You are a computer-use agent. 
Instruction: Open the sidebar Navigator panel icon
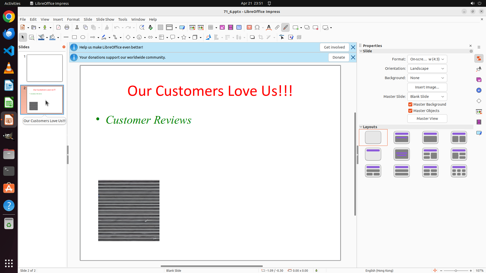479,90
